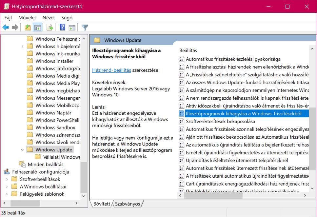Click the icon for Az összes Windows Update-funkció row
The width and height of the screenshot is (317, 217).
pyautogui.click(x=182, y=83)
